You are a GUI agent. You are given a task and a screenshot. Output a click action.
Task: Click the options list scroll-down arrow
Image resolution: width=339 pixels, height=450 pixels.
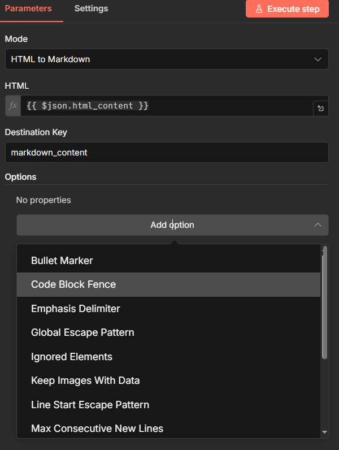click(x=324, y=432)
